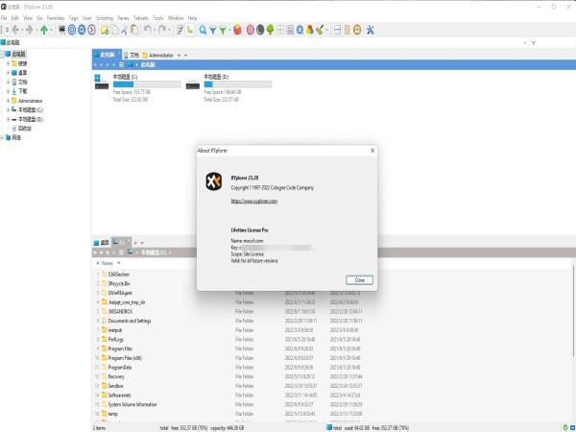
Task: Expand 本地磁盘 (C:) node in tree
Action: [8, 109]
